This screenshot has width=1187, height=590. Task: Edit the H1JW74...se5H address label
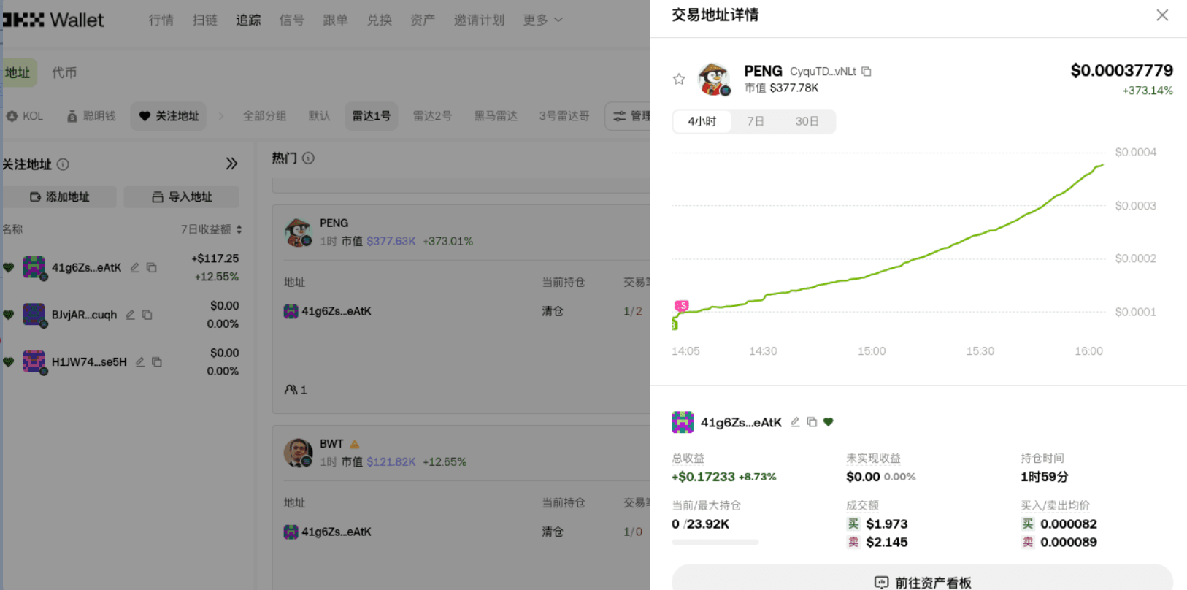point(140,362)
